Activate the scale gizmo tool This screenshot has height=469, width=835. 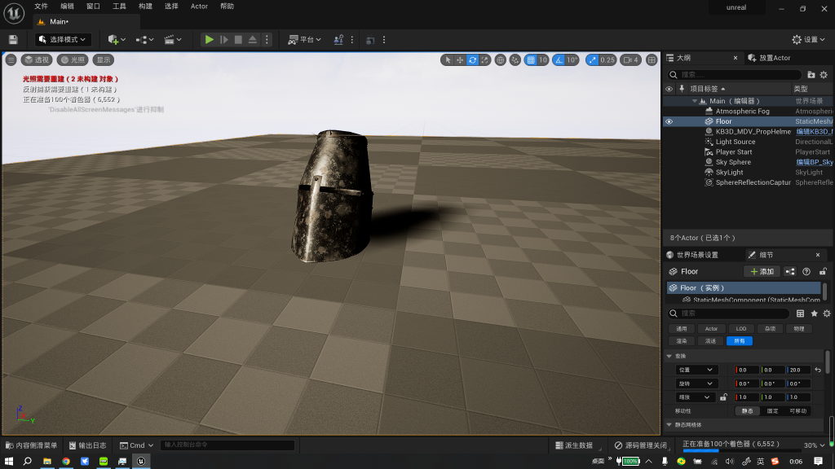pyautogui.click(x=484, y=60)
